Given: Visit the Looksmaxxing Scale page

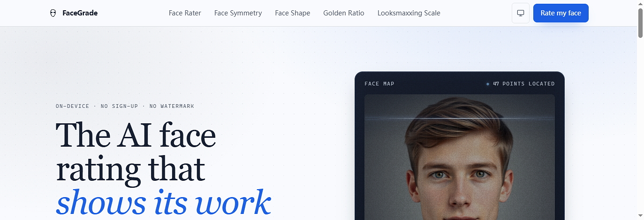Looking at the screenshot, I should (x=409, y=13).
